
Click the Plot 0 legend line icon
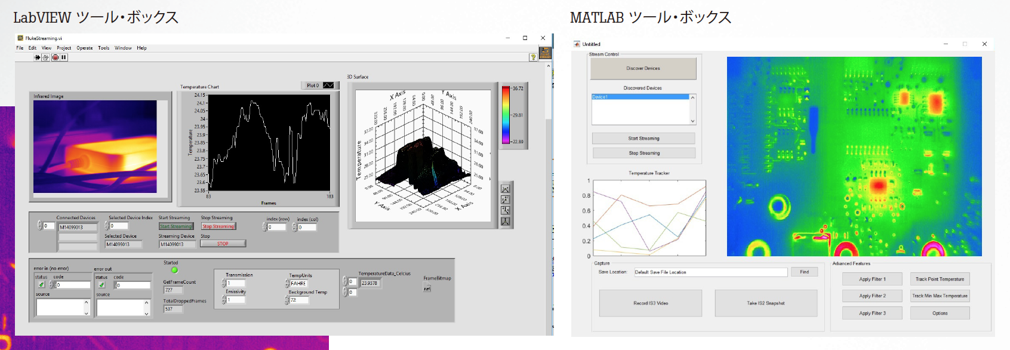[328, 85]
